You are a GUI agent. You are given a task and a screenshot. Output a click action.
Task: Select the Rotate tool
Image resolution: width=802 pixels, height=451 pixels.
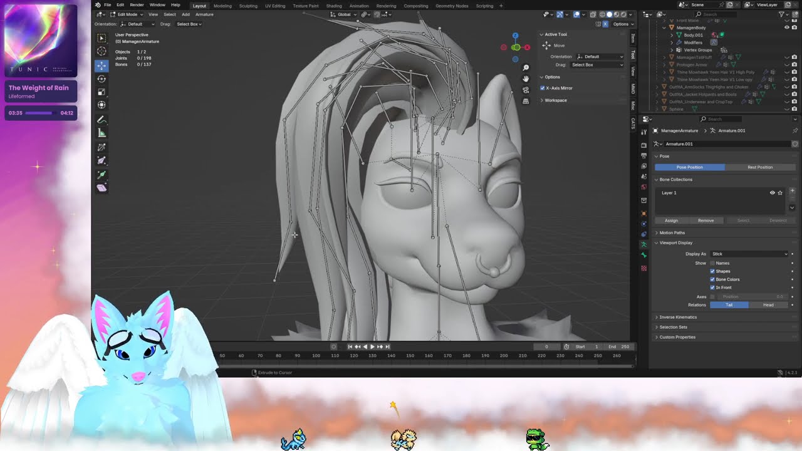point(102,79)
